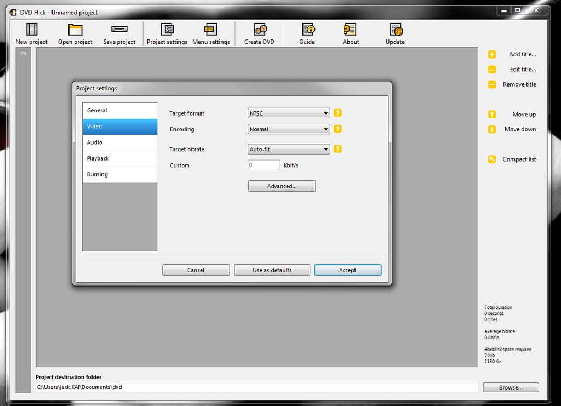Click help icon beside Target bitrate
Screen dimensions: 561x406
click(x=337, y=149)
